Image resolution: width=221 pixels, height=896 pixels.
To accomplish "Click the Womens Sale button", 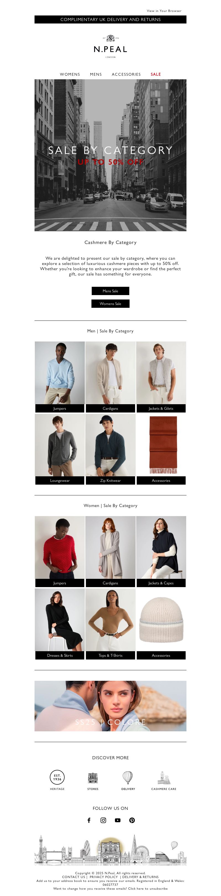I will pyautogui.click(x=110, y=304).
